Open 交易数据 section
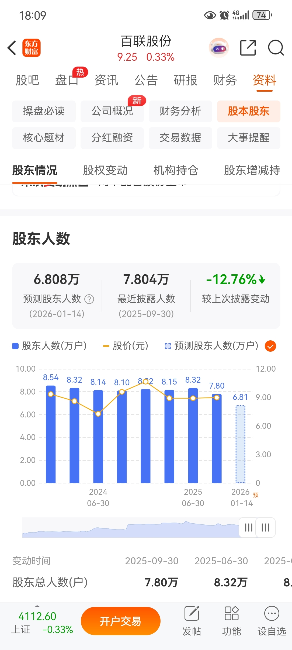This screenshot has height=650, width=292. 180,138
